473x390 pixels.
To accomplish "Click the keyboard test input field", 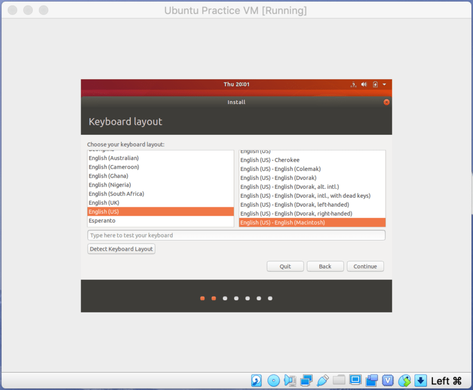I will (x=236, y=235).
